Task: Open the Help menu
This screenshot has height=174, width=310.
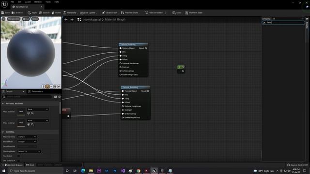Action: coord(57,2)
